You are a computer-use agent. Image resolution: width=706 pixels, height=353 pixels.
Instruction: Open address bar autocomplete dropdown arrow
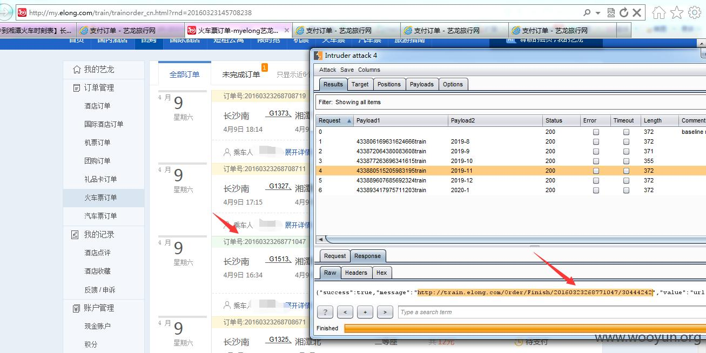tap(598, 13)
